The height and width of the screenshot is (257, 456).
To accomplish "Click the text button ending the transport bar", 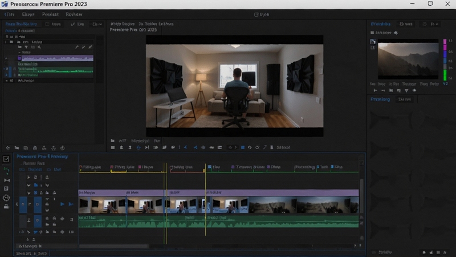I will [283, 147].
